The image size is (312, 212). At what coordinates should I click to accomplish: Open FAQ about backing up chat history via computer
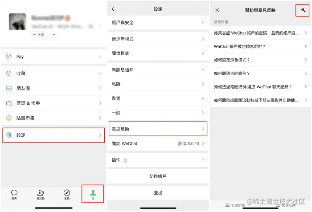[x=260, y=87]
